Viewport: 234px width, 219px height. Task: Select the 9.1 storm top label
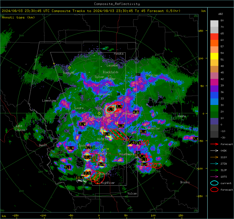[x=67, y=167]
